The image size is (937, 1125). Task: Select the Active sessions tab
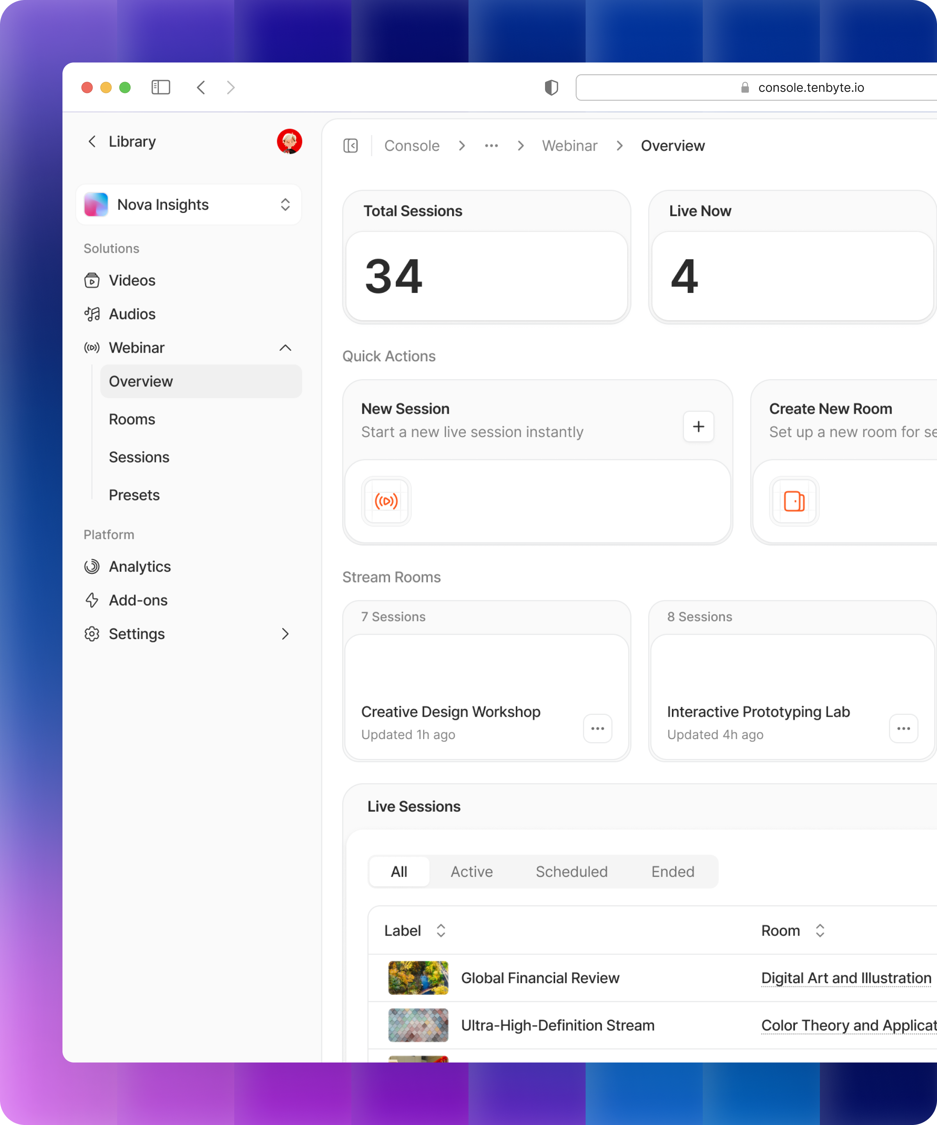click(x=471, y=871)
